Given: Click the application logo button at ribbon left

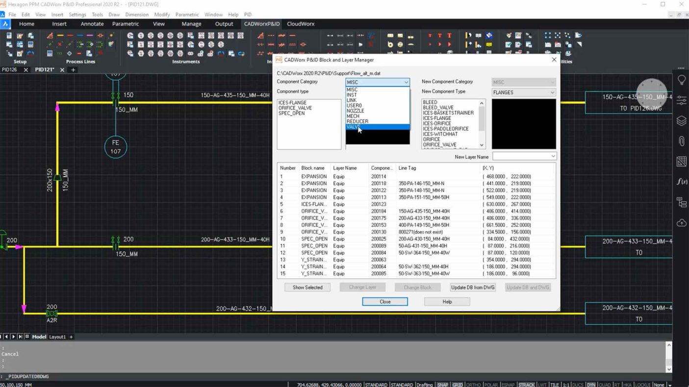Looking at the screenshot, I should coord(5,24).
